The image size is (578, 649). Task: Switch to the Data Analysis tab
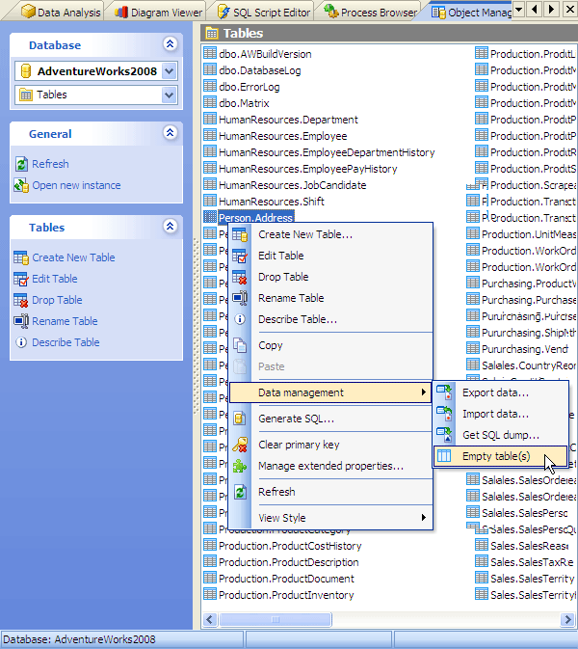tap(61, 12)
